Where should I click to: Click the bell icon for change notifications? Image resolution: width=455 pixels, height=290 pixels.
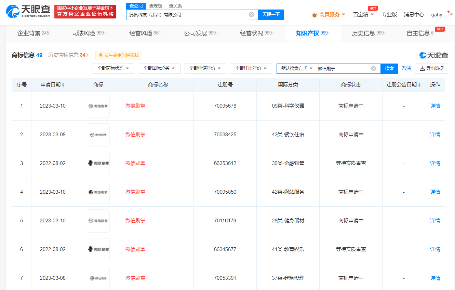click(101, 55)
